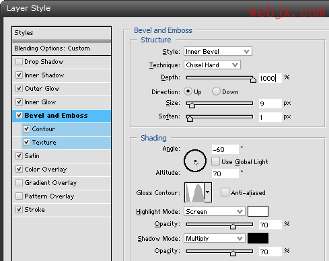Select Blending Options: Custom
Viewport: 329px width, 261px height.
61,48
